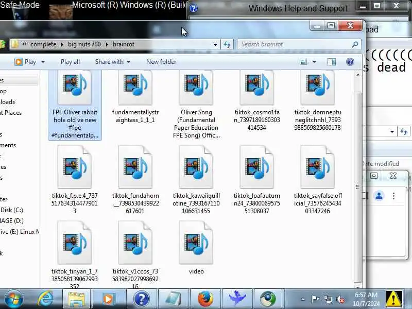Open Documents in navigation pane
The image size is (412, 309).
point(8,145)
